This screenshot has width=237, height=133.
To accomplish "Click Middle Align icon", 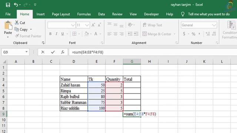I will pyautogui.click(x=116, y=25).
